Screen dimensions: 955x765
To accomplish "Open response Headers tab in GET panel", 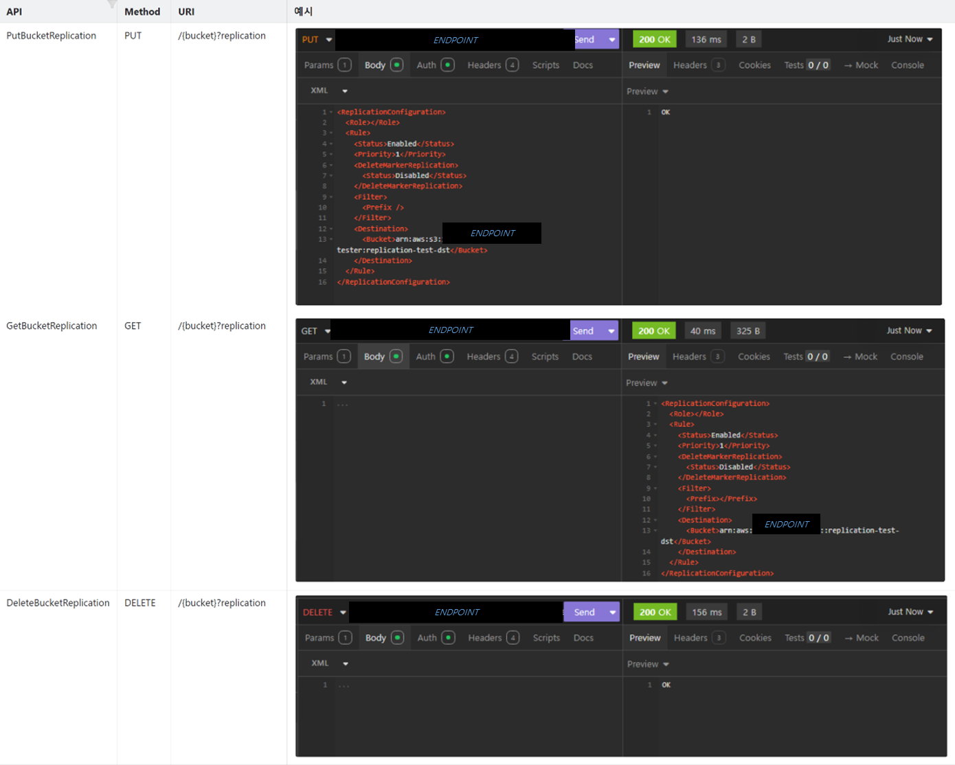I will 698,356.
